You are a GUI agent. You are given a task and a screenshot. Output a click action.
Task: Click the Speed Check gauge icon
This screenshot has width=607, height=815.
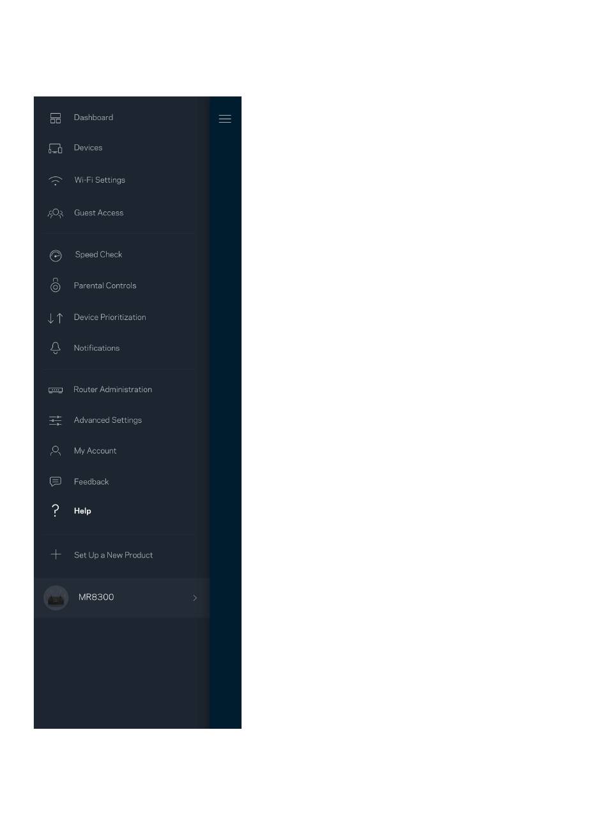(56, 255)
